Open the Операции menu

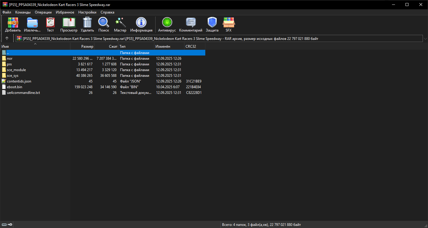pyautogui.click(x=43, y=12)
